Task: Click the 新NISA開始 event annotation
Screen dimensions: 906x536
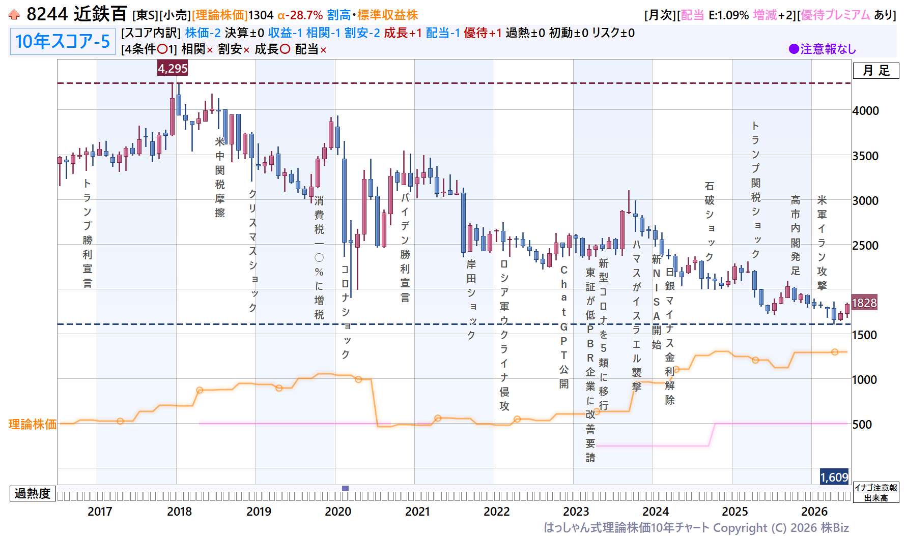Action: (657, 302)
